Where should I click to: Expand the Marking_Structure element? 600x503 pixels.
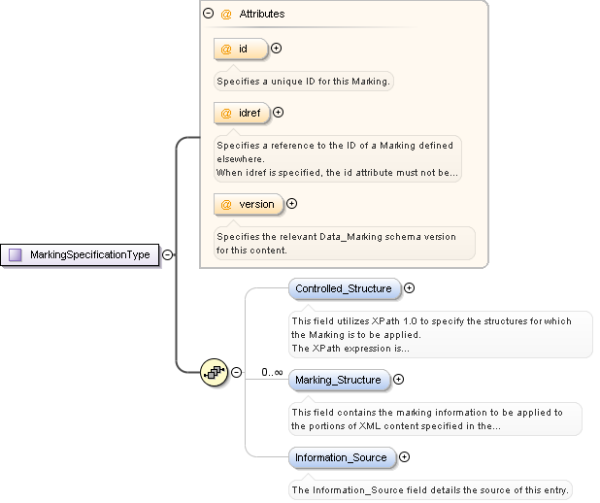[398, 380]
